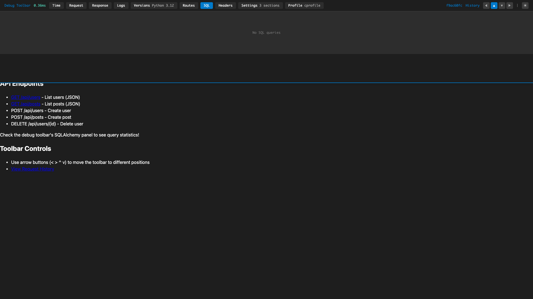The image size is (533, 299).
Task: Collapse the active SQL panel
Action: pyautogui.click(x=207, y=6)
